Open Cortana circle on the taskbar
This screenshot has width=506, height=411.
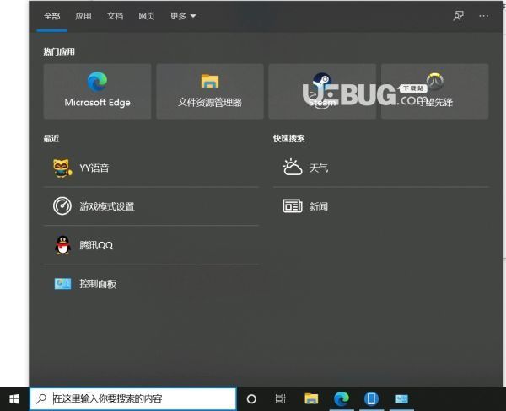pyautogui.click(x=251, y=399)
